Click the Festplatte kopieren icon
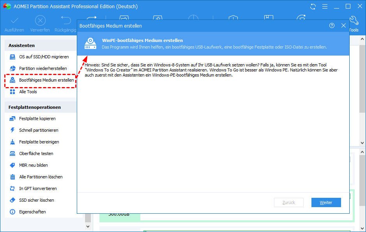The image size is (366, 232). [12, 119]
